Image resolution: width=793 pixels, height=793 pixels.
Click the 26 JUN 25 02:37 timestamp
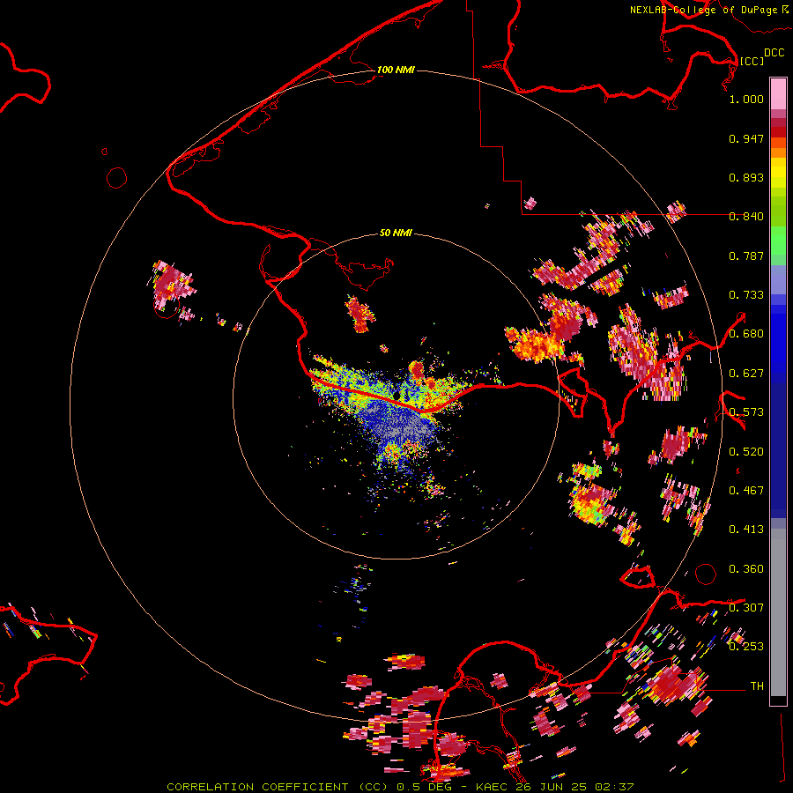[575, 787]
